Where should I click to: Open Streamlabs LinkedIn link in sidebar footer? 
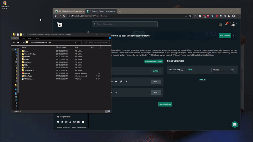(78, 122)
